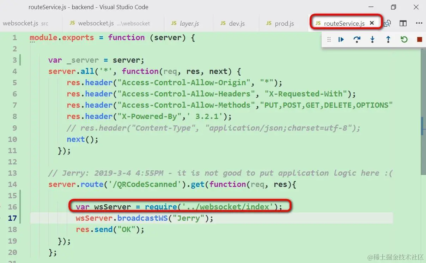
Task: Click the window title 'routeService.js - backend'
Action: click(60, 7)
